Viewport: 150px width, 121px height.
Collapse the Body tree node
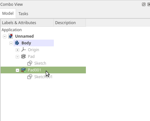11,43
